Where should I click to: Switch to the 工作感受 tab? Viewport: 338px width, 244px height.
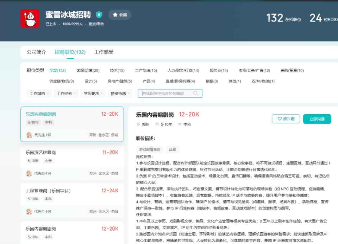tap(104, 51)
